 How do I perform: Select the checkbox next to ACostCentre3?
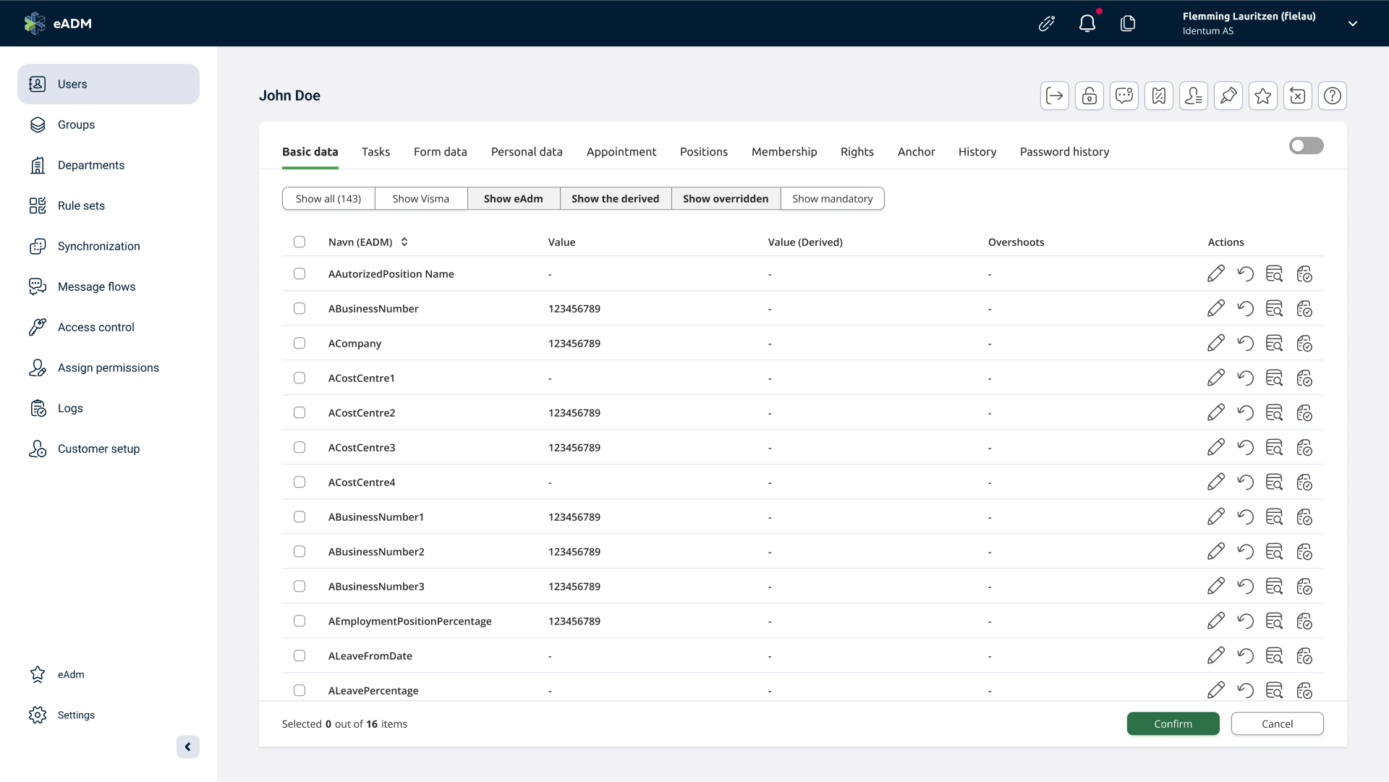pyautogui.click(x=299, y=447)
